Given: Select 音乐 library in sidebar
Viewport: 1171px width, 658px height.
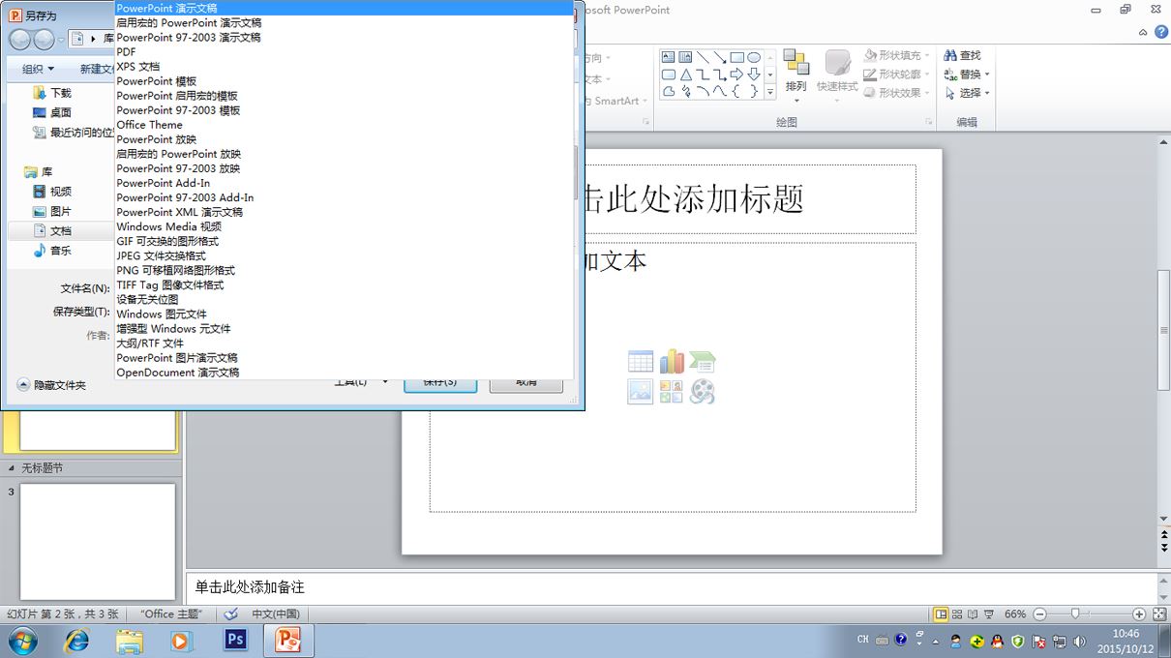Looking at the screenshot, I should 52,251.
